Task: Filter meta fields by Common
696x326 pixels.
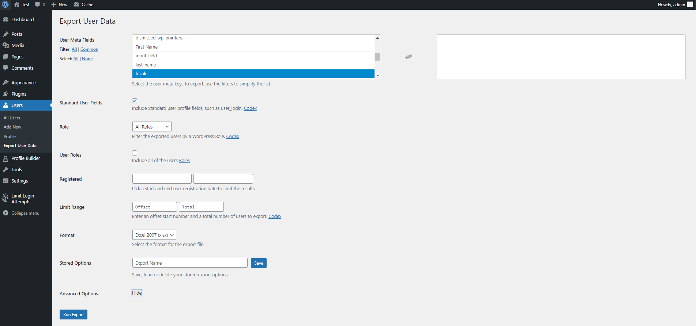Action: (89, 49)
